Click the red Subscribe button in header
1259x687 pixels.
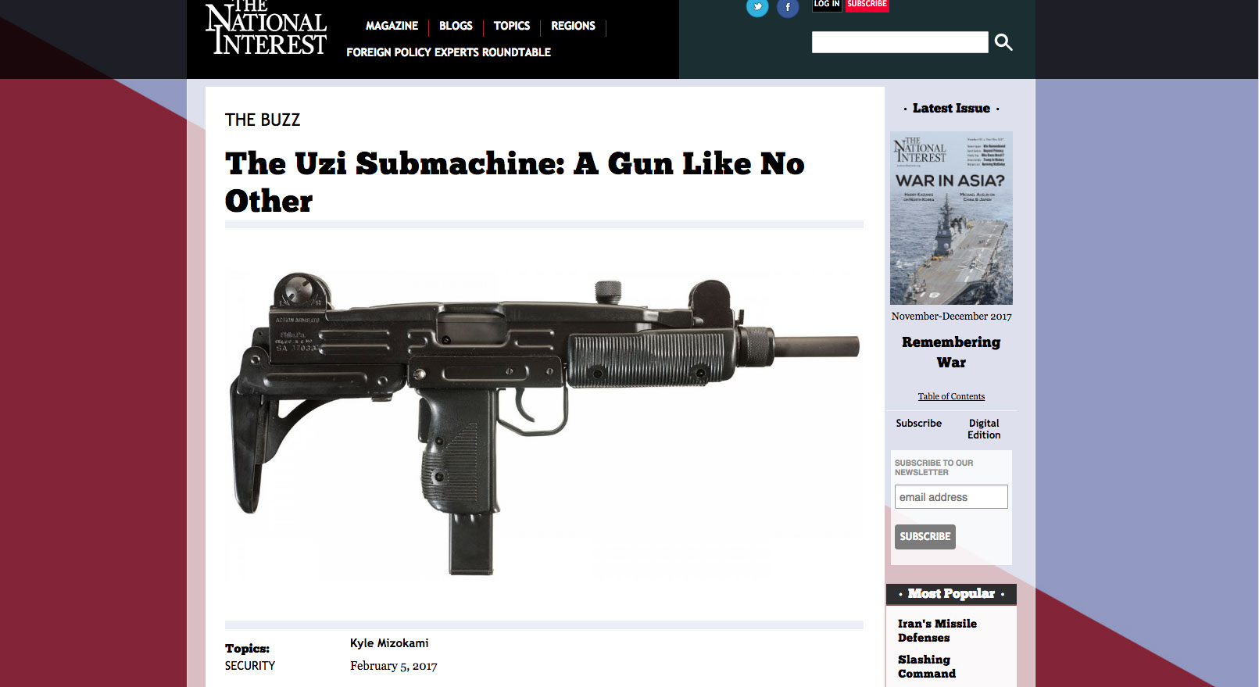pyautogui.click(x=867, y=5)
